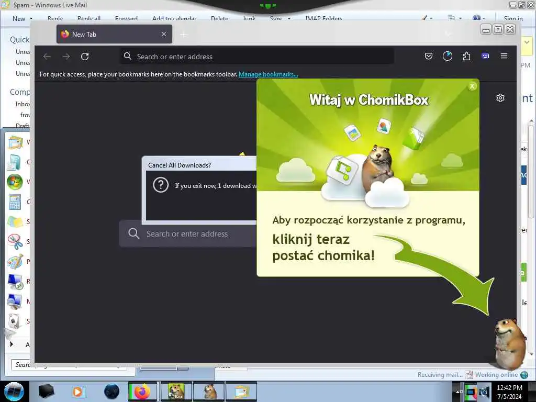Go back with Firefox back arrow
Viewport: 536px width, 402px height.
point(47,57)
